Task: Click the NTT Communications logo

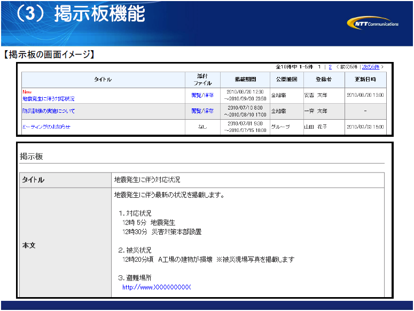Action: click(373, 24)
